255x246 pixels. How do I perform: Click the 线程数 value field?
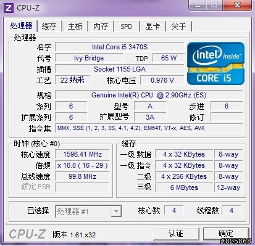pos(232,210)
